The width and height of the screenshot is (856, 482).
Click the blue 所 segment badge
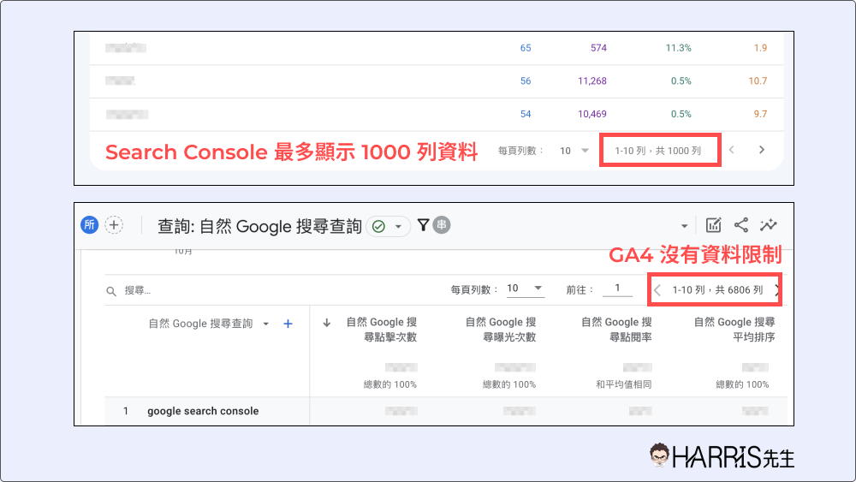click(x=90, y=225)
